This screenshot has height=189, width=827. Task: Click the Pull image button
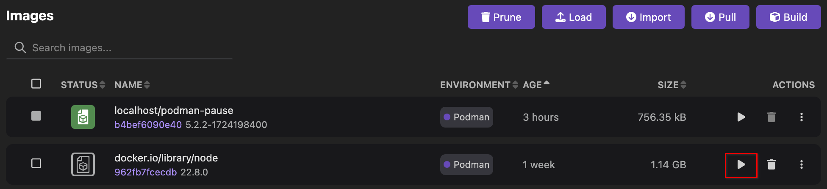coord(720,17)
